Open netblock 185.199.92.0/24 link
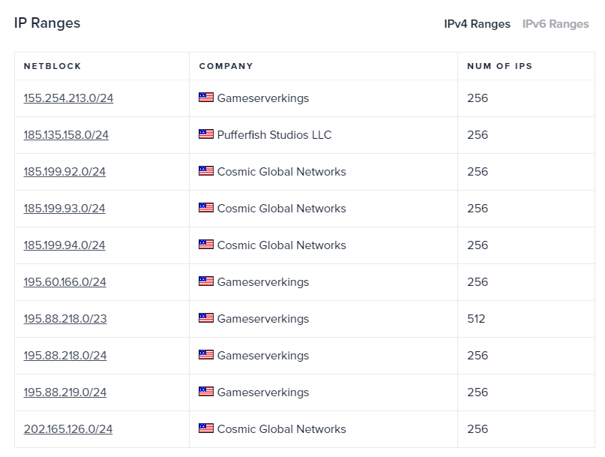The width and height of the screenshot is (605, 457). tap(64, 172)
